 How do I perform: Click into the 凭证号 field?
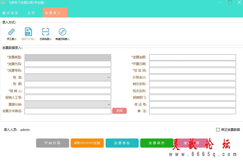click(192, 105)
